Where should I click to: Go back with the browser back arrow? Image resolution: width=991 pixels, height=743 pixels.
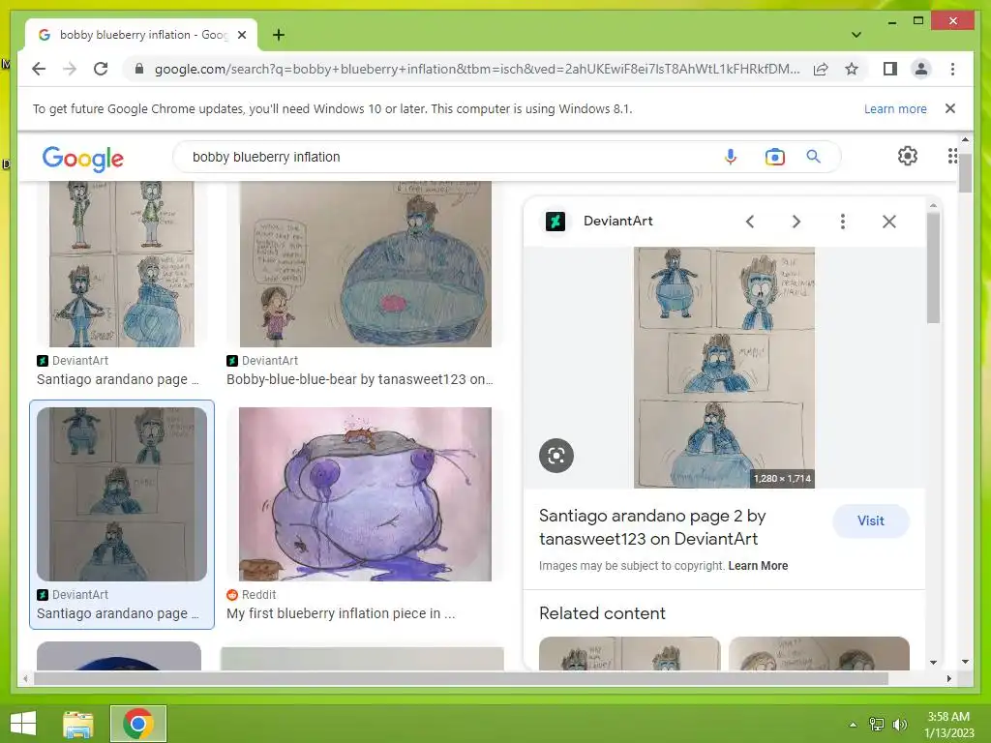point(39,69)
